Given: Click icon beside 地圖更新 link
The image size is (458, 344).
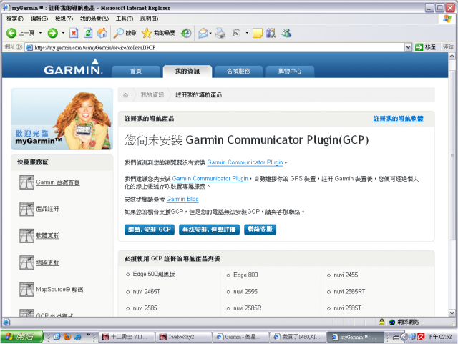Looking at the screenshot, I should coord(26,262).
